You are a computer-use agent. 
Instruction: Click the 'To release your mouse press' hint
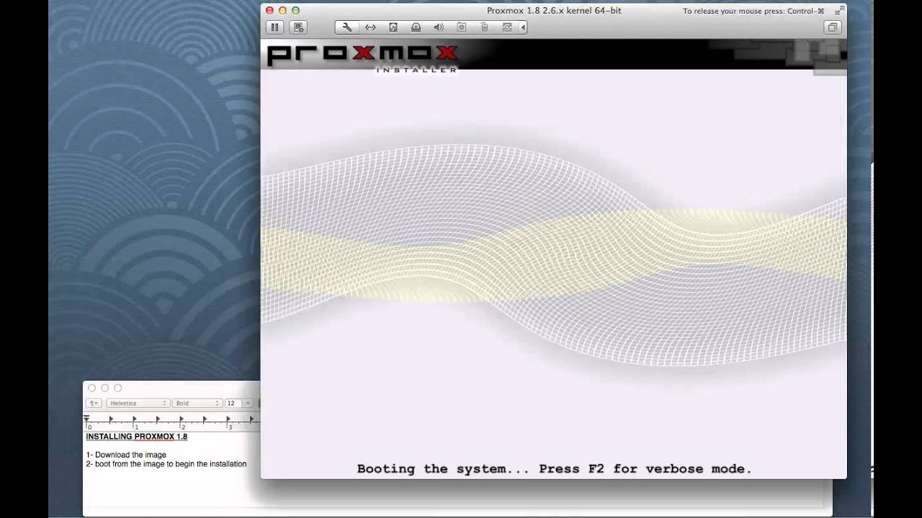pyautogui.click(x=753, y=12)
